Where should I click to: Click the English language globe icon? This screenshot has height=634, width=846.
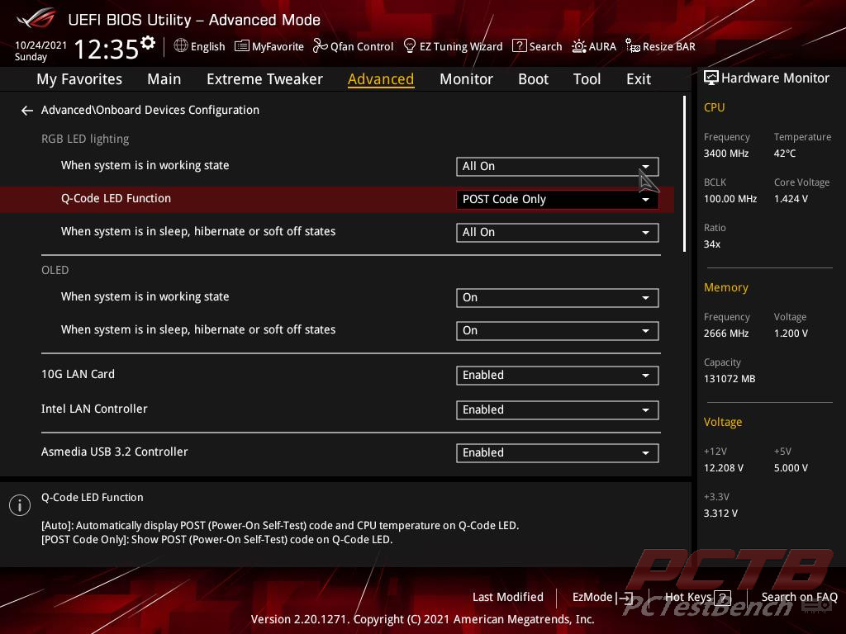point(181,46)
